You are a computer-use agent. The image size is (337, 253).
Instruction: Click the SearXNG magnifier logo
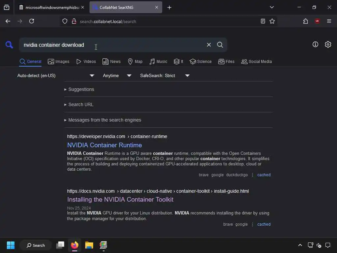point(9,45)
